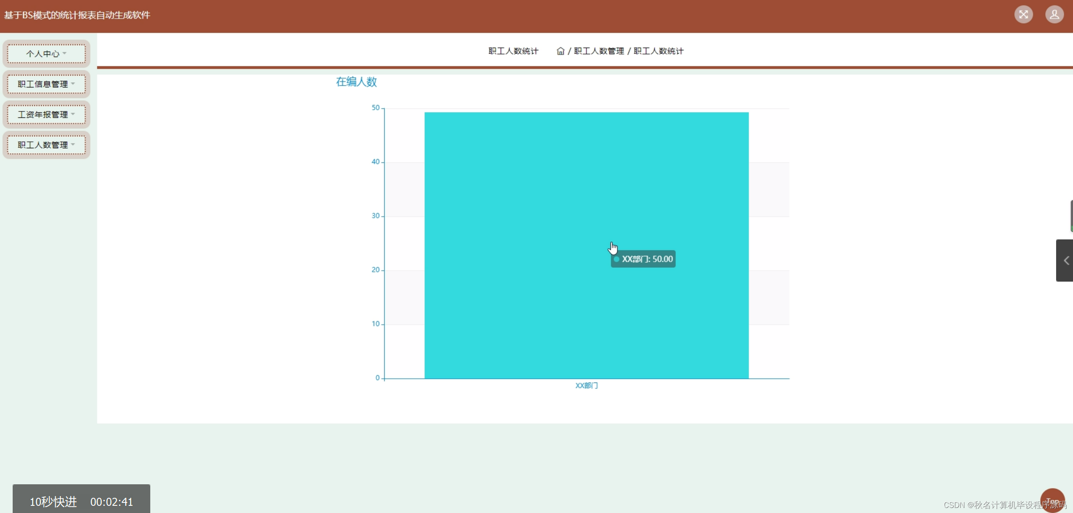Expand the 个人中心 menu
Viewport: 1073px width, 513px height.
pyautogui.click(x=46, y=53)
